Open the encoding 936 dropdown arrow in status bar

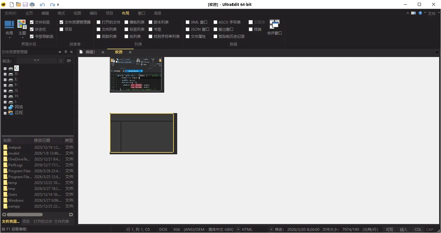[238, 230]
